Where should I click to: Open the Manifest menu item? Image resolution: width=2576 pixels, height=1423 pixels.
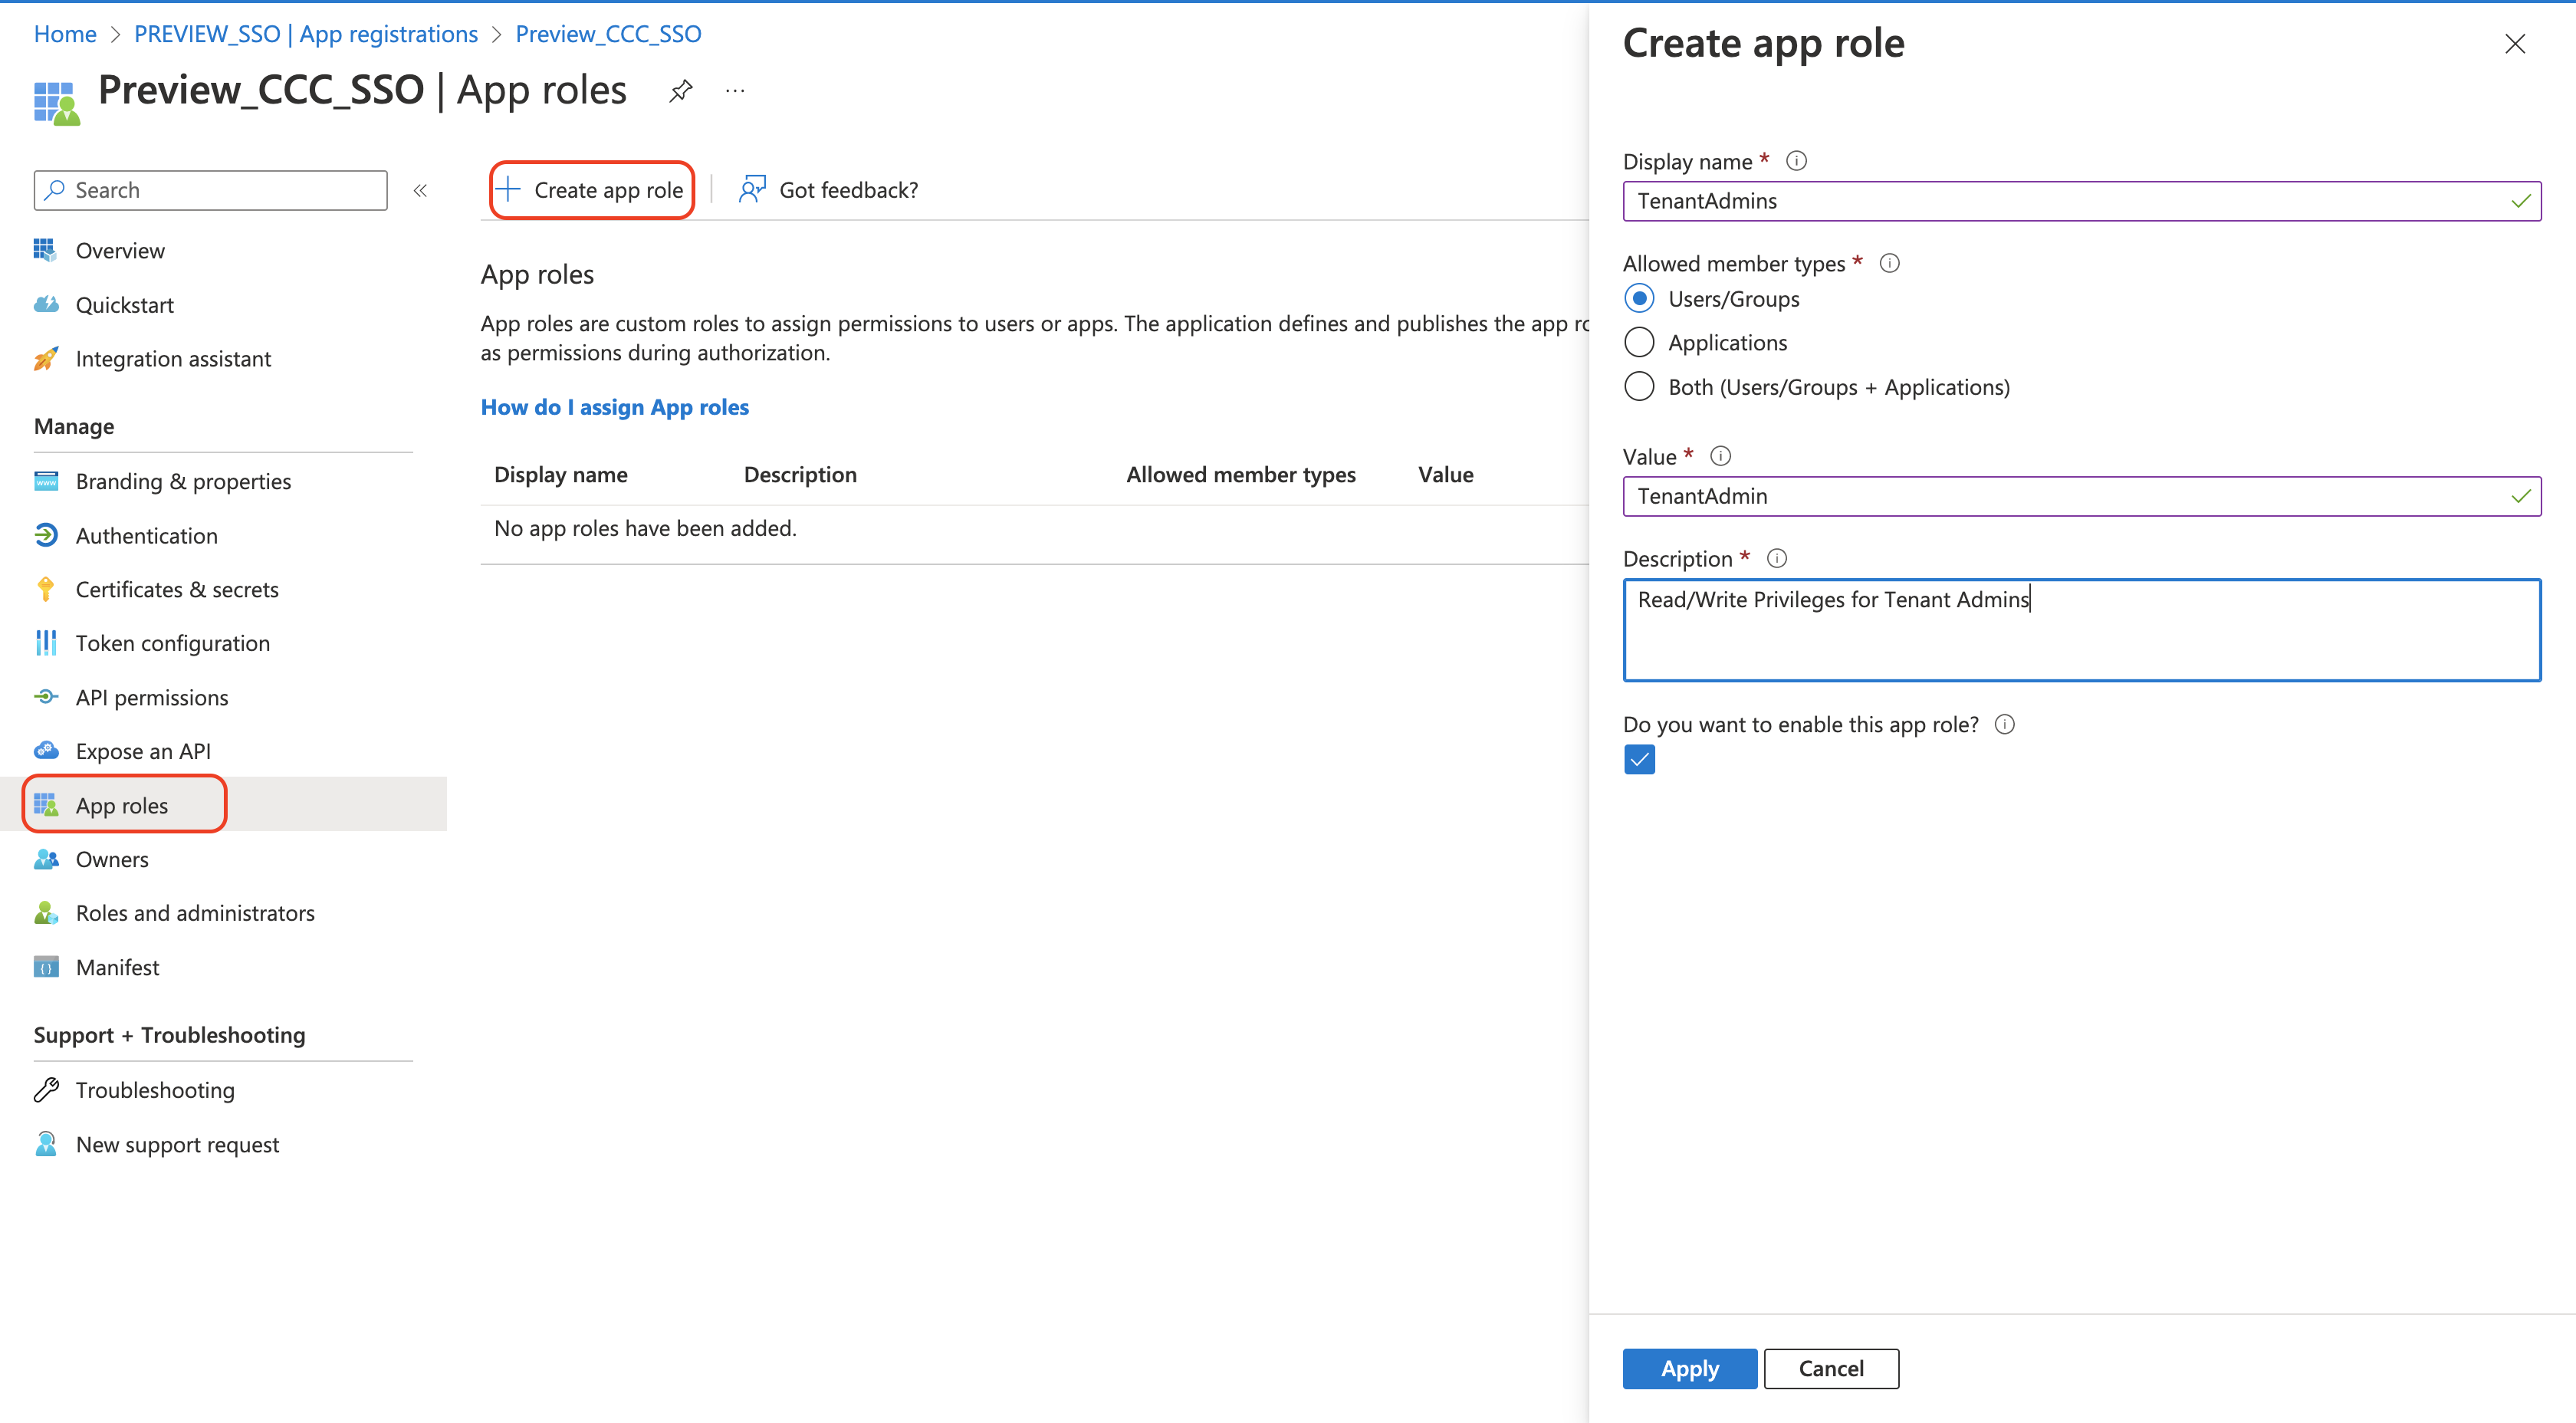(117, 967)
